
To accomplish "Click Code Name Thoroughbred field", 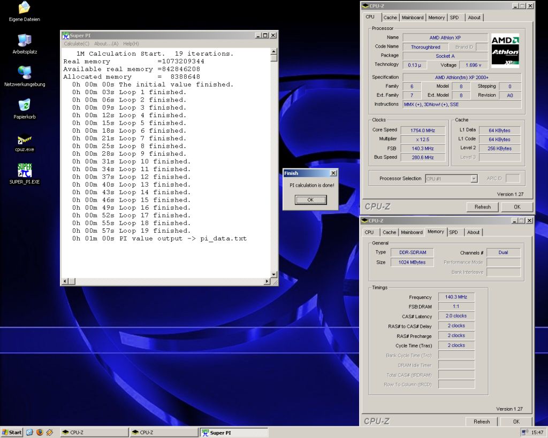I will tap(425, 47).
